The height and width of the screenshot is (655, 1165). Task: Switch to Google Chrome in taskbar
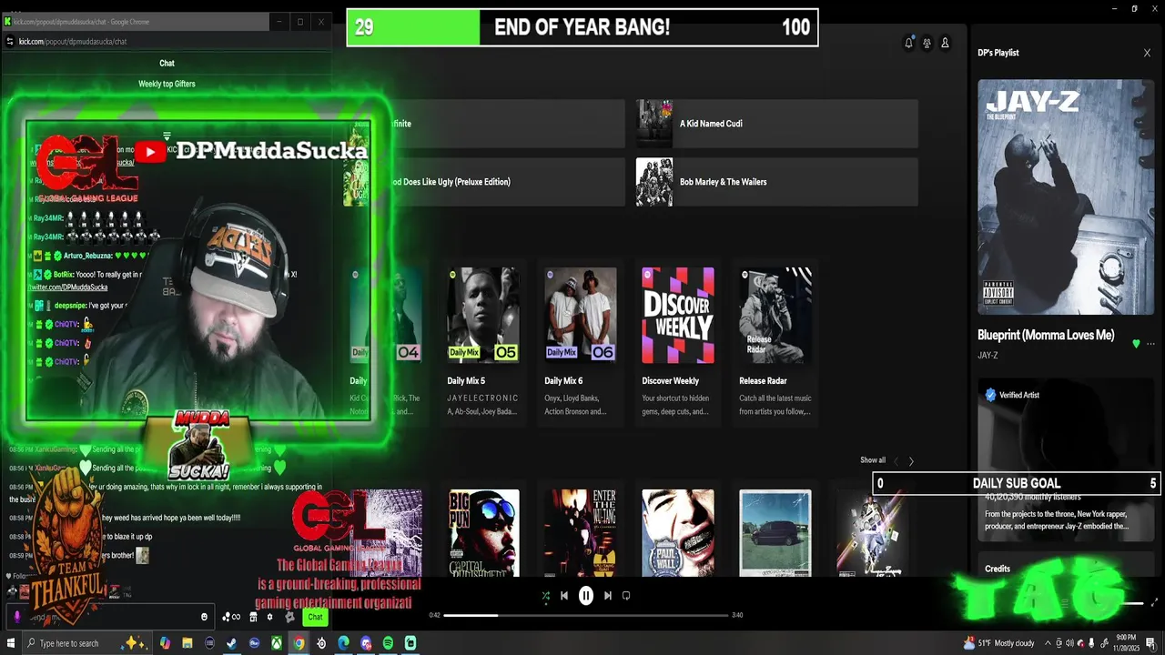pos(299,643)
